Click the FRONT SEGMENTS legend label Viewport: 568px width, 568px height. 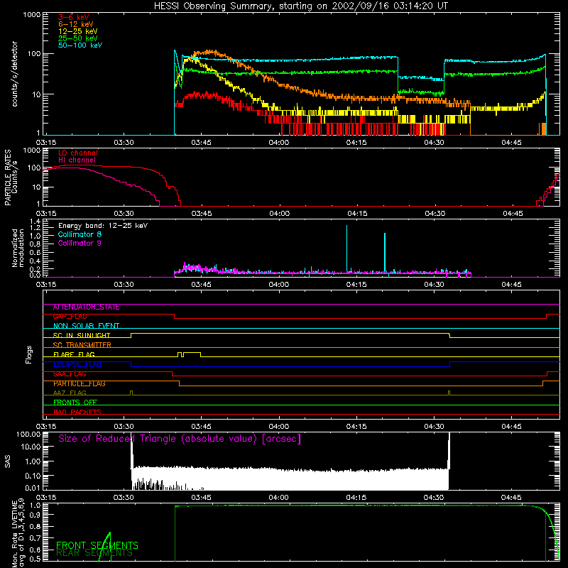click(97, 545)
